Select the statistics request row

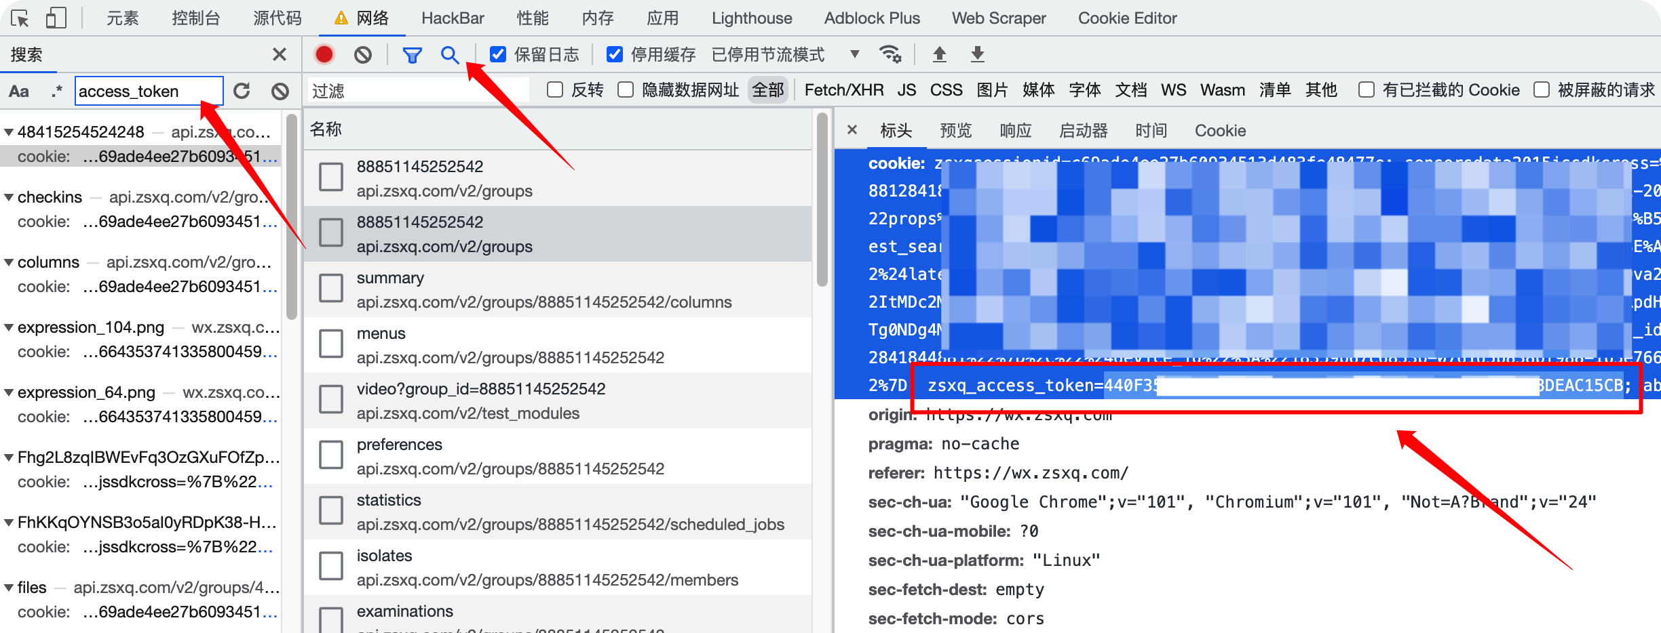click(x=558, y=512)
